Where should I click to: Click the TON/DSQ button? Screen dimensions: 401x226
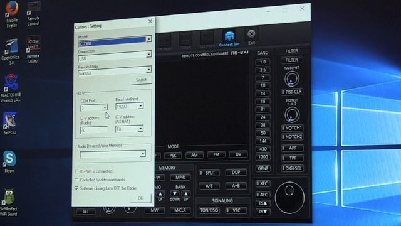click(209, 210)
